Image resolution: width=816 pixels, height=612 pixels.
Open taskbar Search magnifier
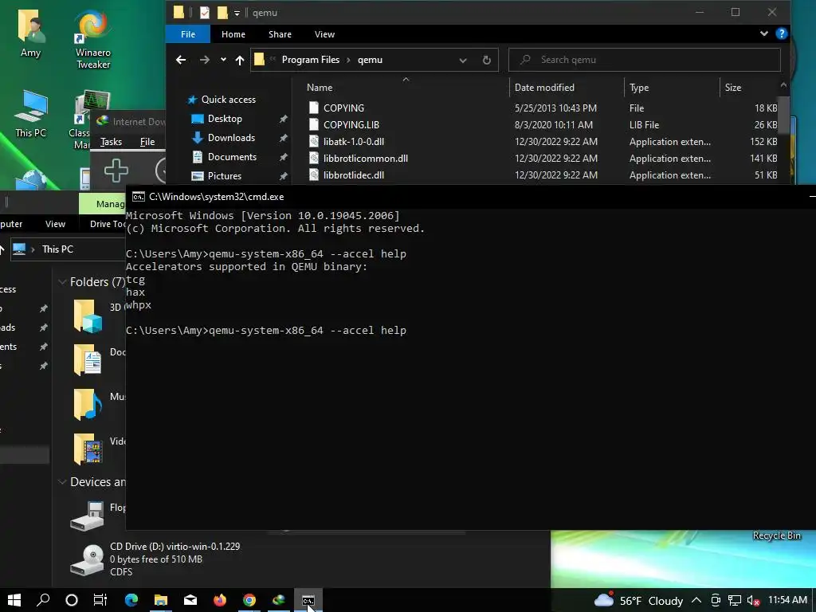point(43,600)
